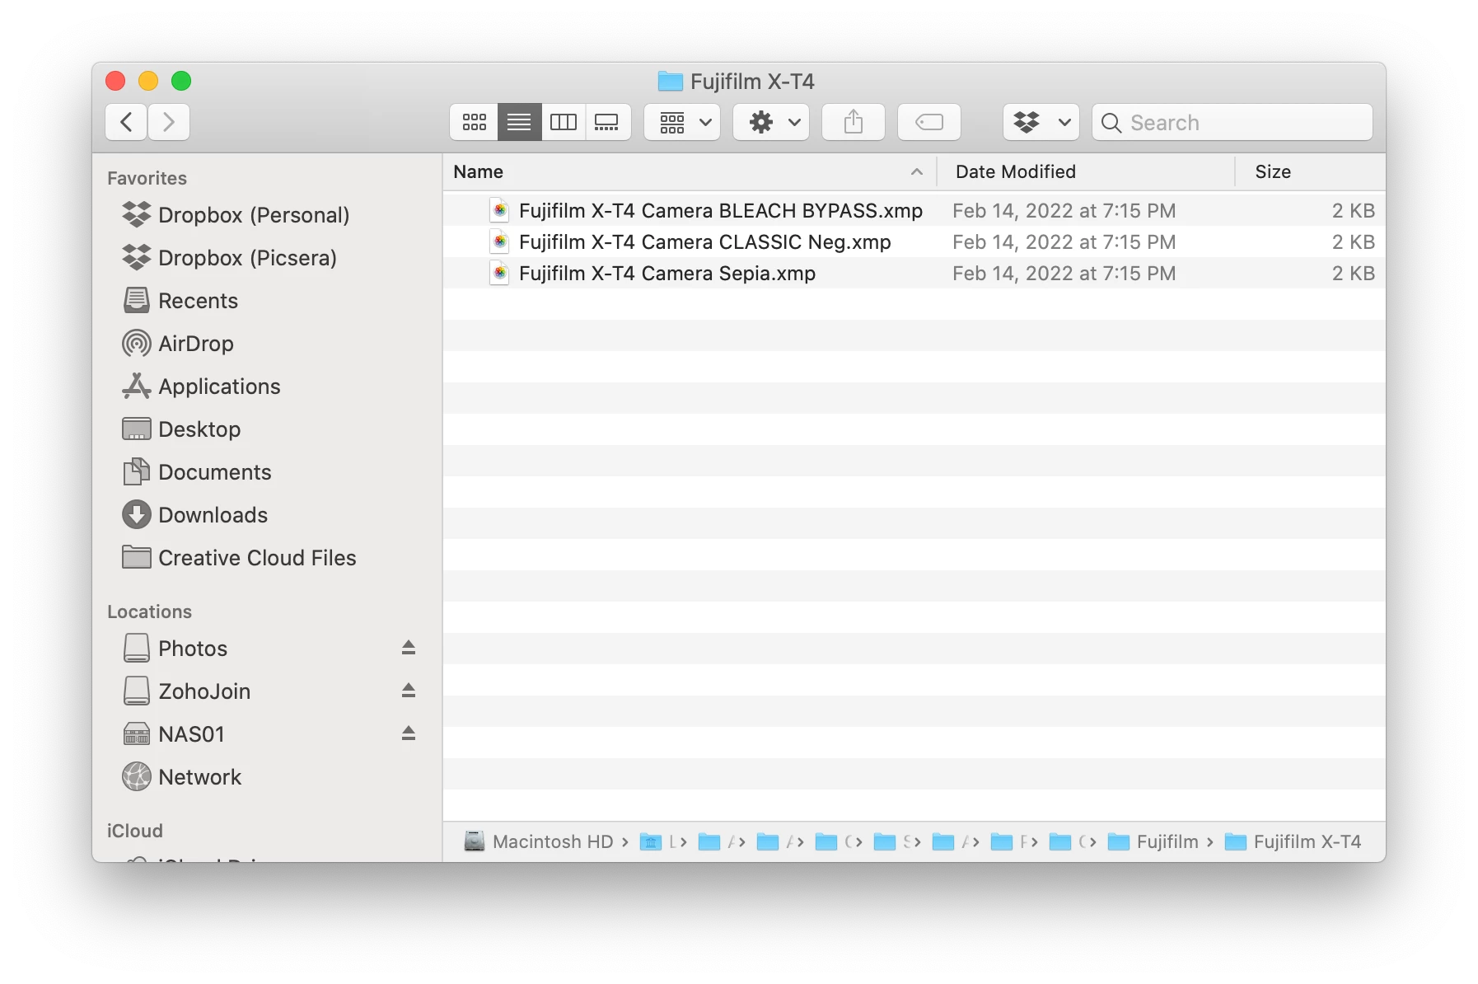Minimize the window with the yellow button

(x=148, y=81)
